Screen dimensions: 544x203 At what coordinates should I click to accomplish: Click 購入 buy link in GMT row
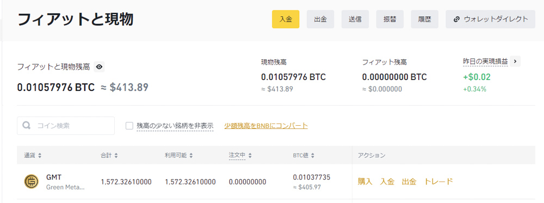tap(365, 181)
